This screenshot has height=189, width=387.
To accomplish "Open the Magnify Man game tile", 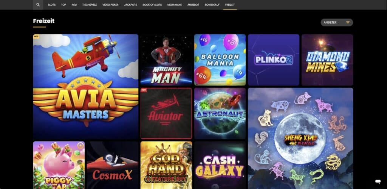I will [166, 60].
